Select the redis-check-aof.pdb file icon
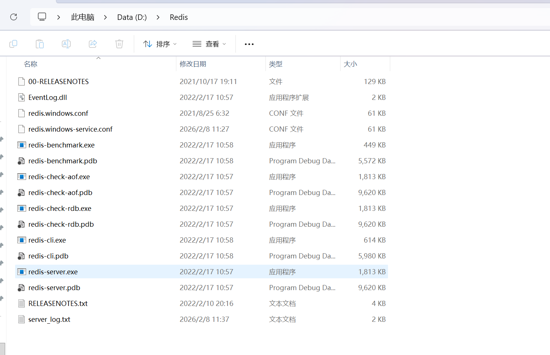Viewport: 550px width, 355px height. click(x=22, y=192)
